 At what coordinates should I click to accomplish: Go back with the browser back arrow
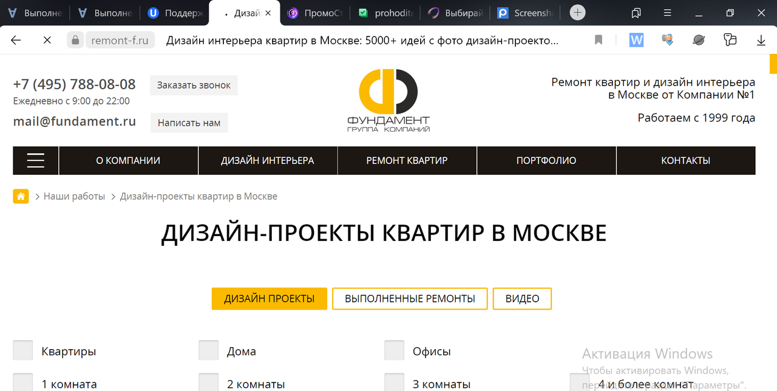point(16,40)
